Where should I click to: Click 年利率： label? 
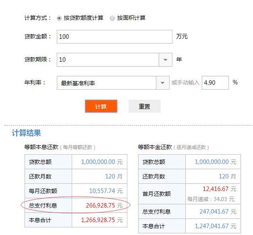pos(35,82)
